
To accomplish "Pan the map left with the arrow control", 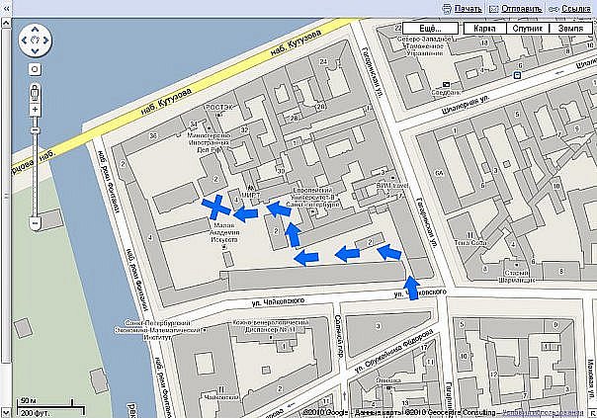I will [x=24, y=40].
